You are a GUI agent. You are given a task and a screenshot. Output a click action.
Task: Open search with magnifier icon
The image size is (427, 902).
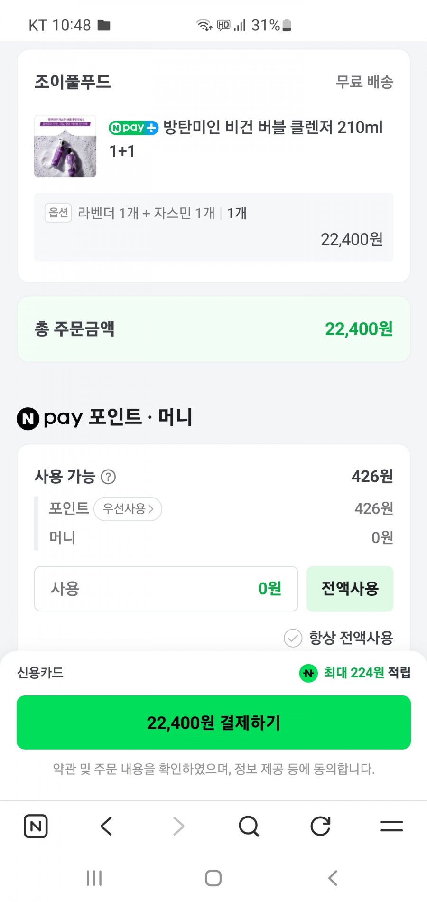coord(249,826)
